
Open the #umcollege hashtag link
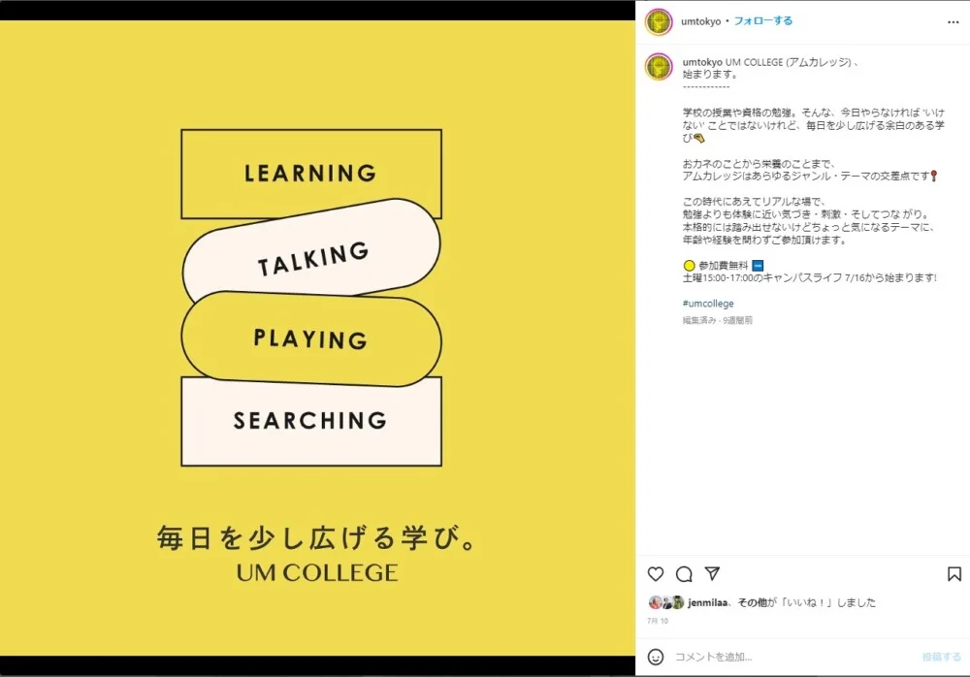(708, 304)
